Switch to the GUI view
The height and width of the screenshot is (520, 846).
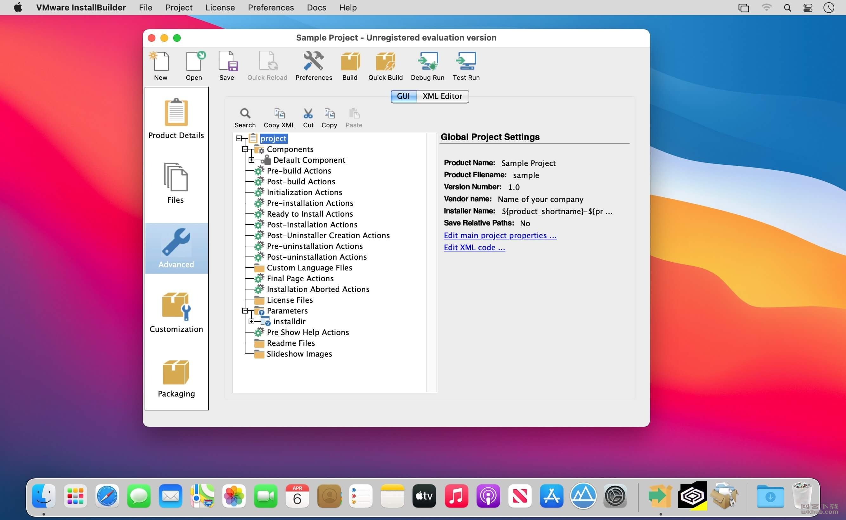point(404,96)
